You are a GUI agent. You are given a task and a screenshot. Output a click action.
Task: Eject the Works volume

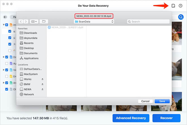pyautogui.click(x=42, y=79)
